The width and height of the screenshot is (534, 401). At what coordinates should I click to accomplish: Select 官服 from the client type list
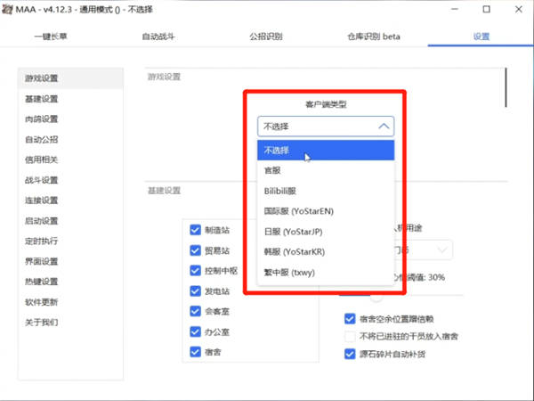coord(273,171)
